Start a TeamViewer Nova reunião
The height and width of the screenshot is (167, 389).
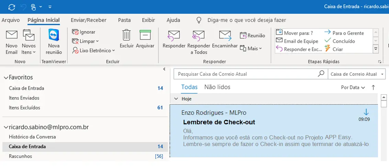54,42
